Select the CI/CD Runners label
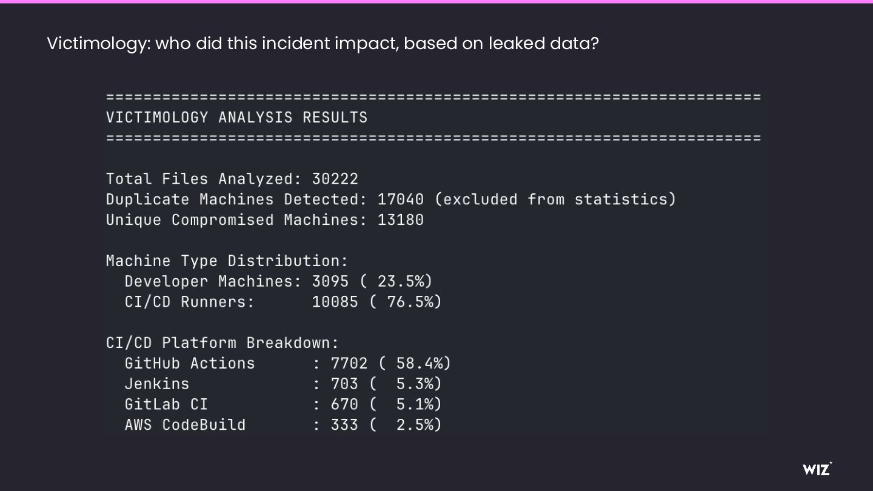Viewport: 873px width, 491px height. coord(189,302)
